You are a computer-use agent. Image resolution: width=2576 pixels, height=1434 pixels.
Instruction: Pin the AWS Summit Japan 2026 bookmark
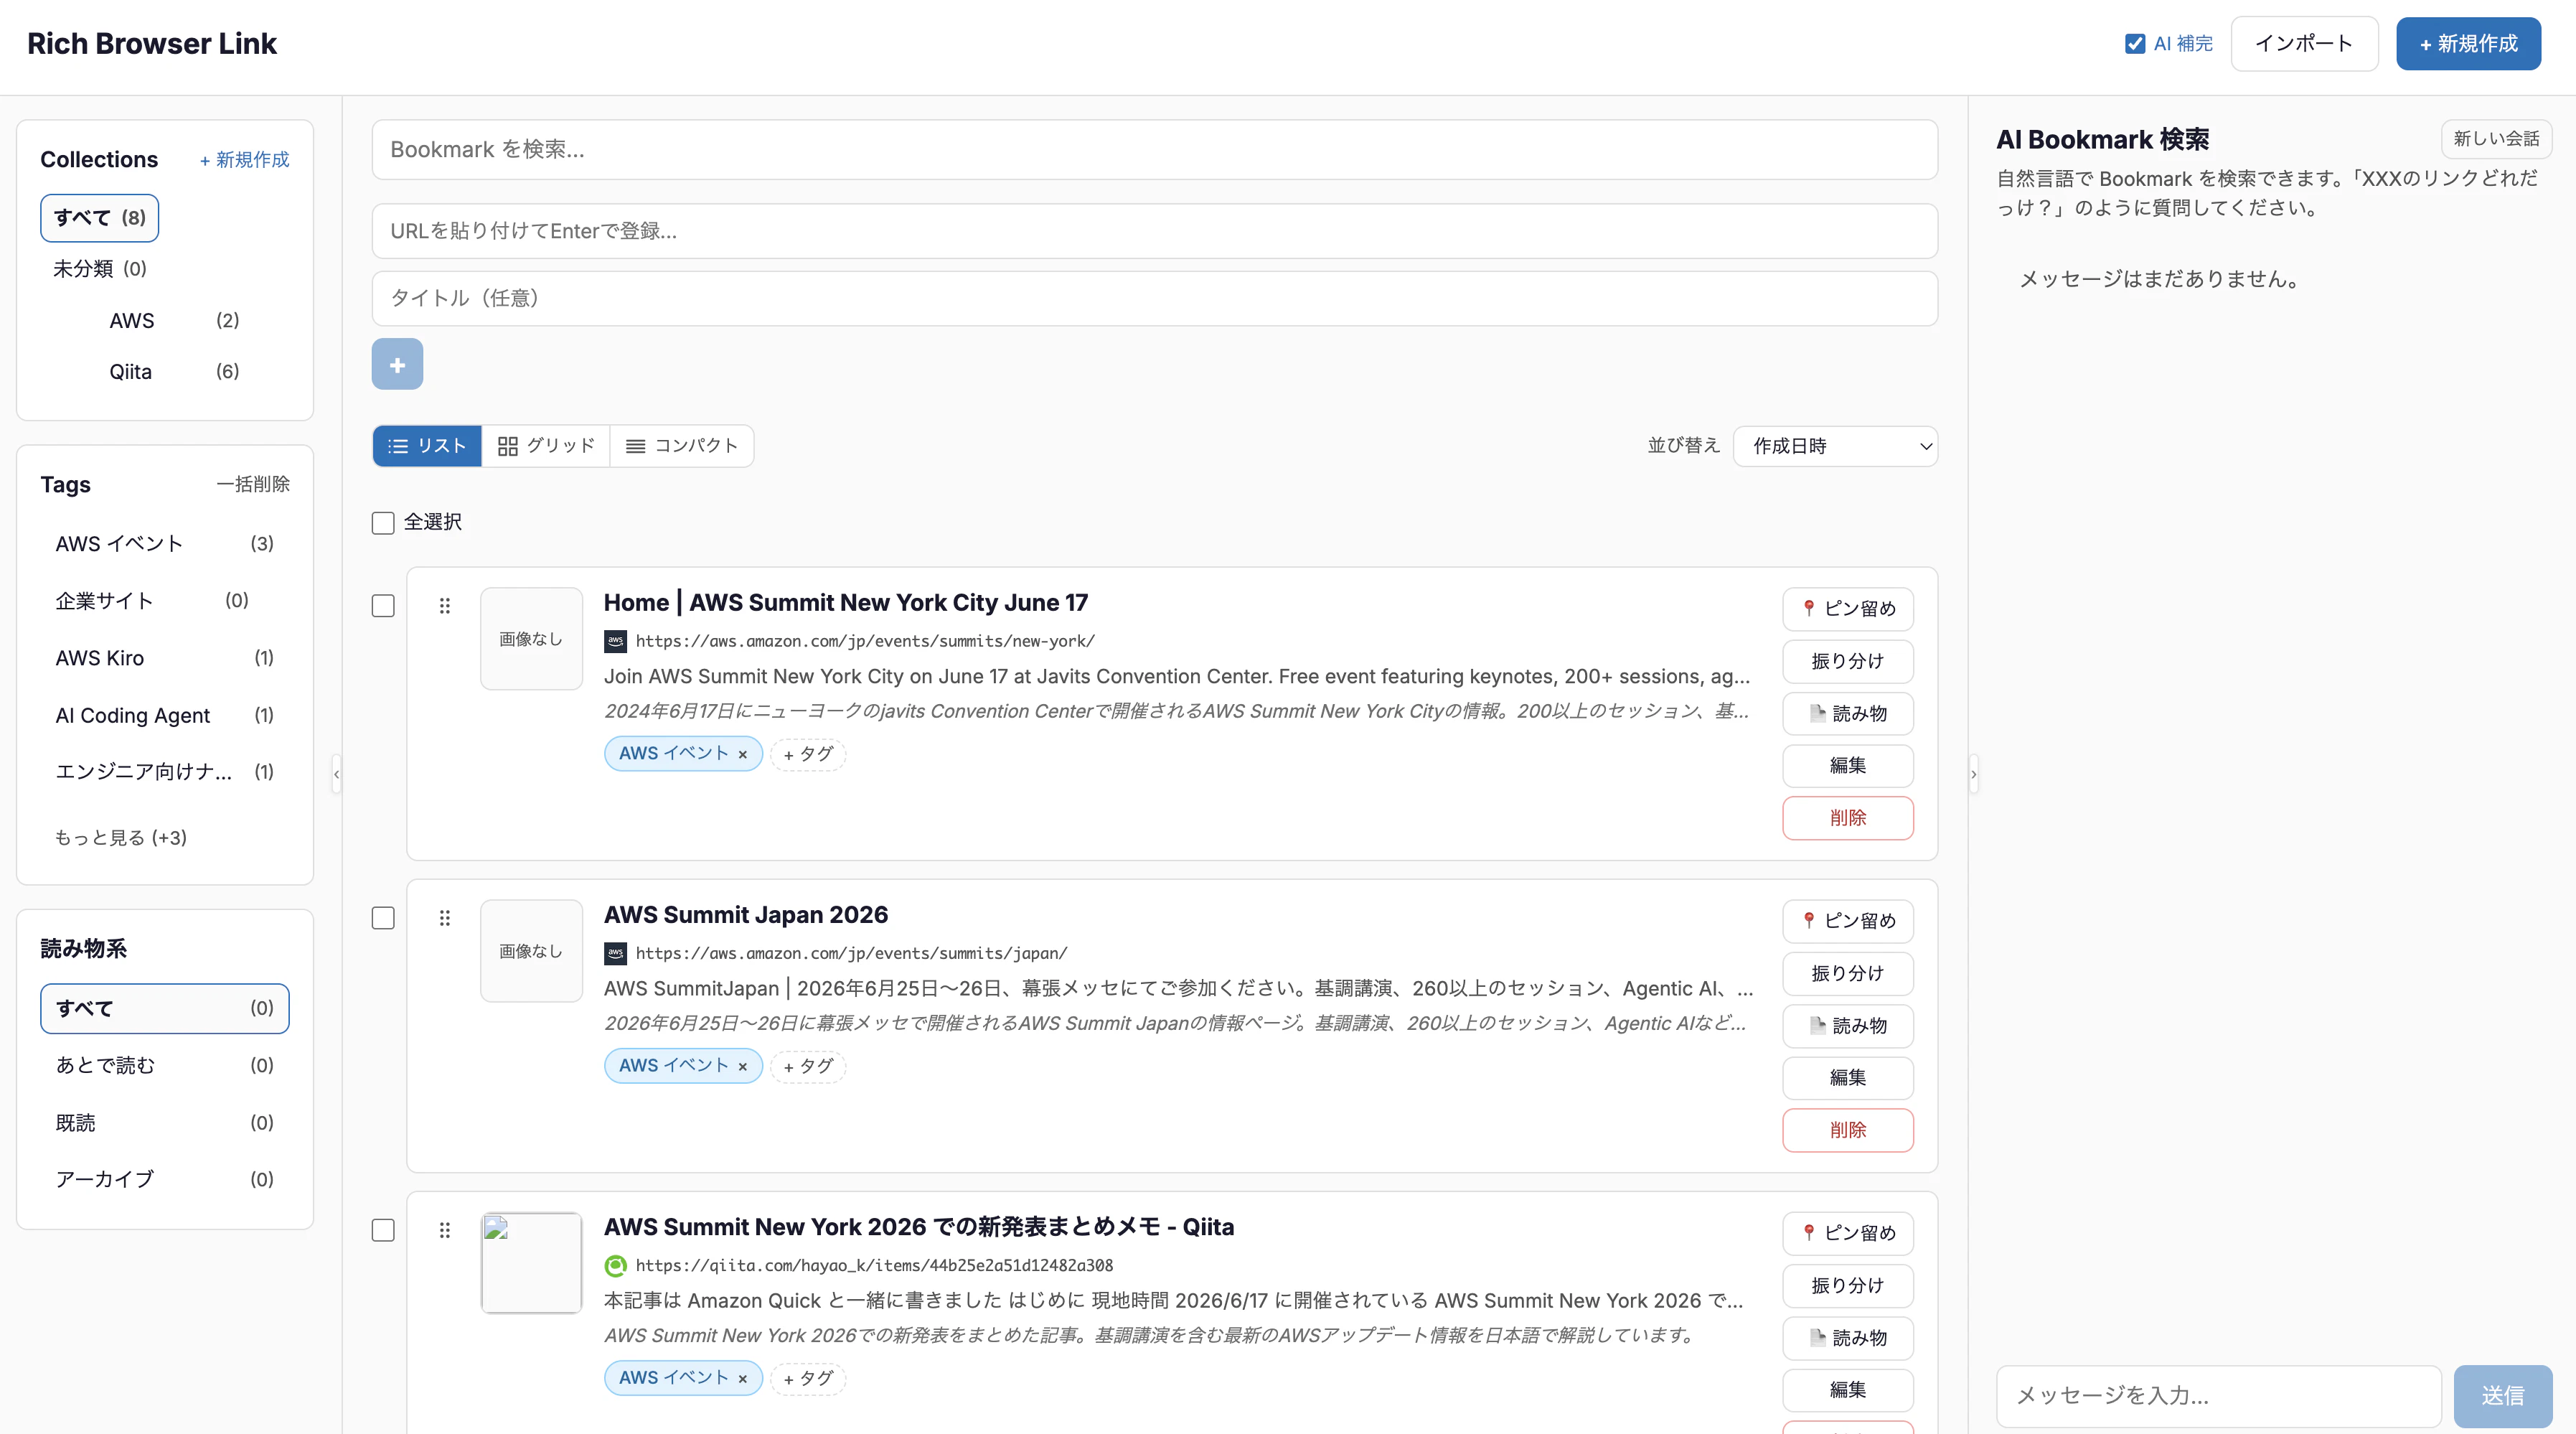click(x=1848, y=921)
